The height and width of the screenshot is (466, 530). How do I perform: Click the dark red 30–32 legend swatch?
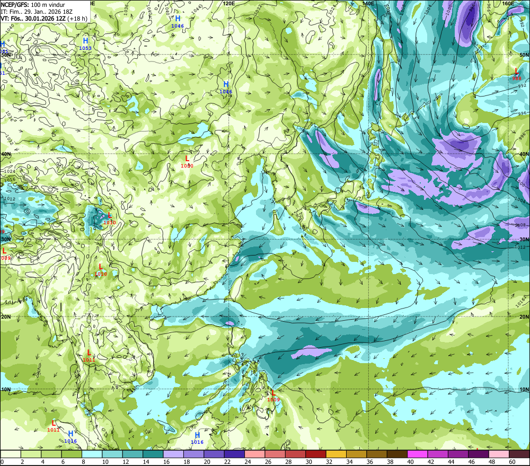[x=316, y=454]
